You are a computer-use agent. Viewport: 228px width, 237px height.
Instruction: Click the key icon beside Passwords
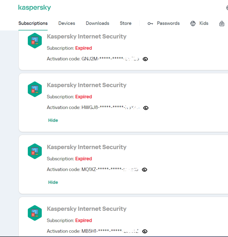[x=150, y=23]
